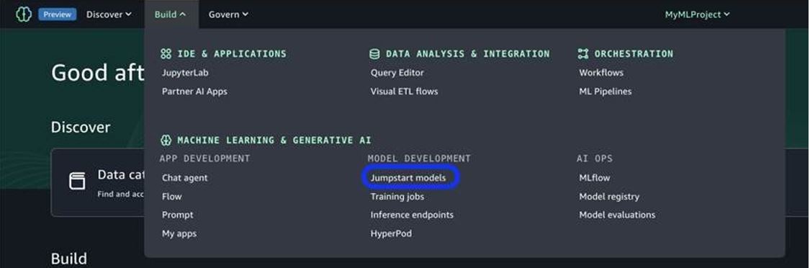Image resolution: width=810 pixels, height=268 pixels.
Task: Expand the Discover dropdown menu
Action: [x=109, y=14]
